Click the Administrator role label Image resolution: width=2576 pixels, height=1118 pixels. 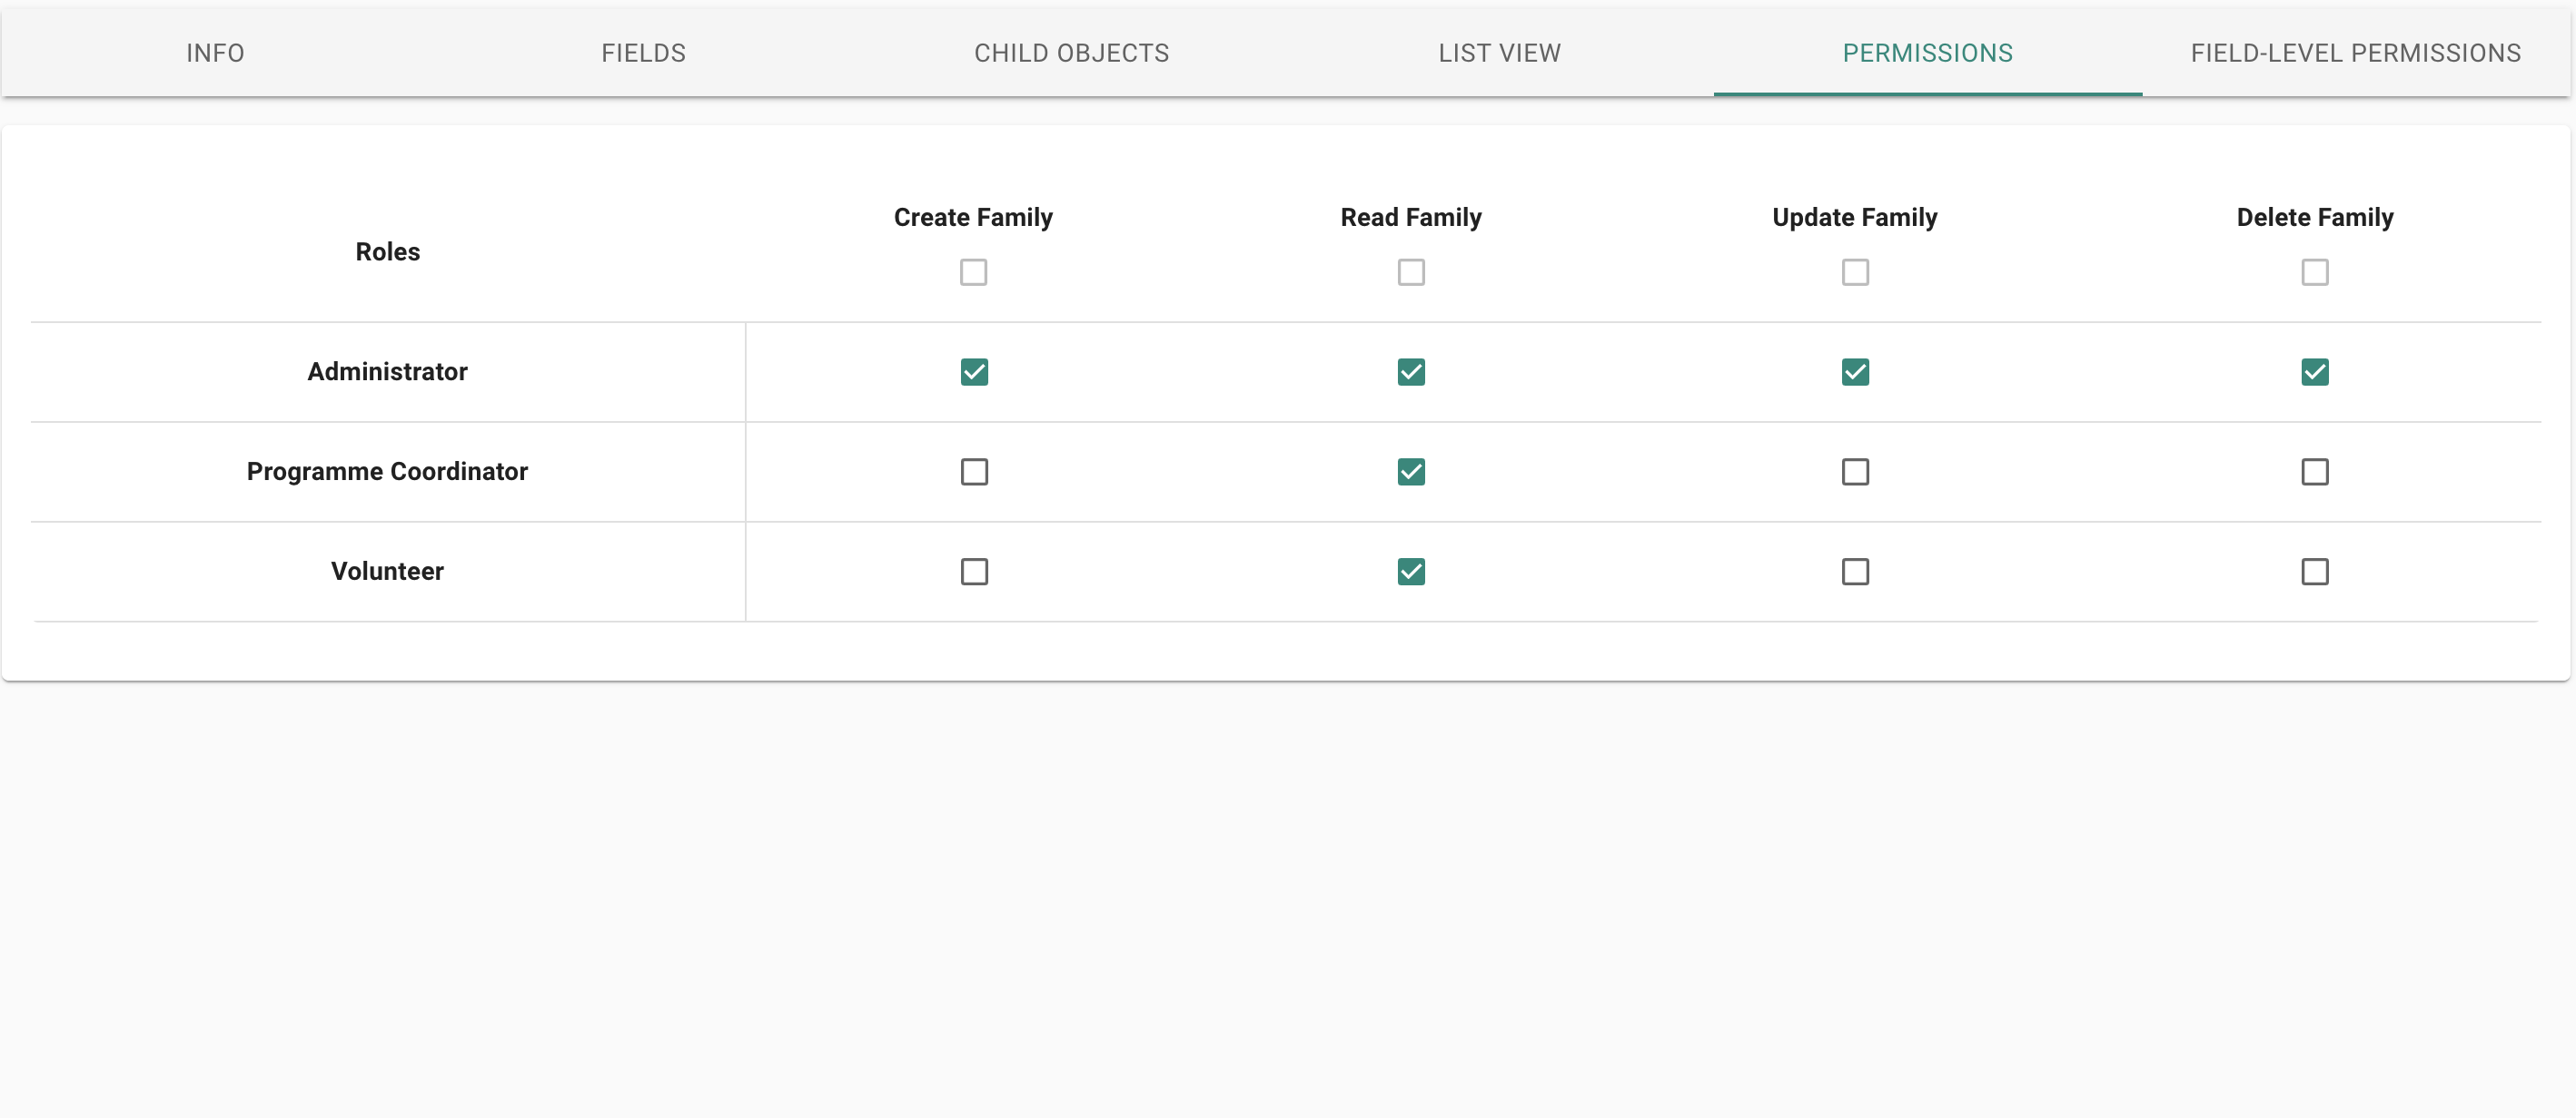(x=387, y=372)
